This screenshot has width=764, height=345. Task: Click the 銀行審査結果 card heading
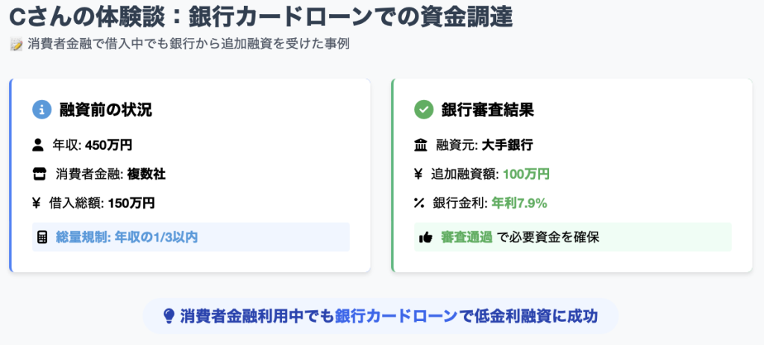487,110
